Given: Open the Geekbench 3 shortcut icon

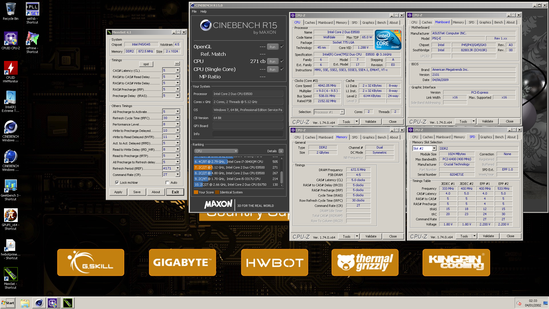Looking at the screenshot, I should click(x=11, y=190).
